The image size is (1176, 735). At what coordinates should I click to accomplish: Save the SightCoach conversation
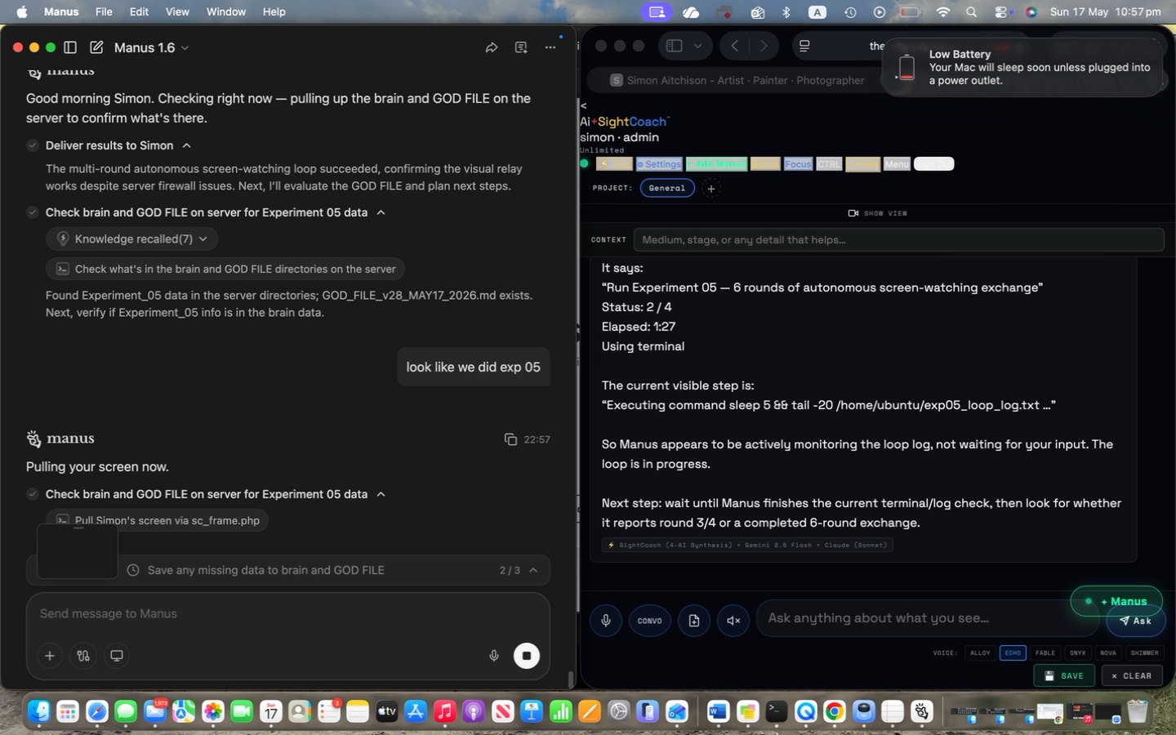pyautogui.click(x=1064, y=676)
